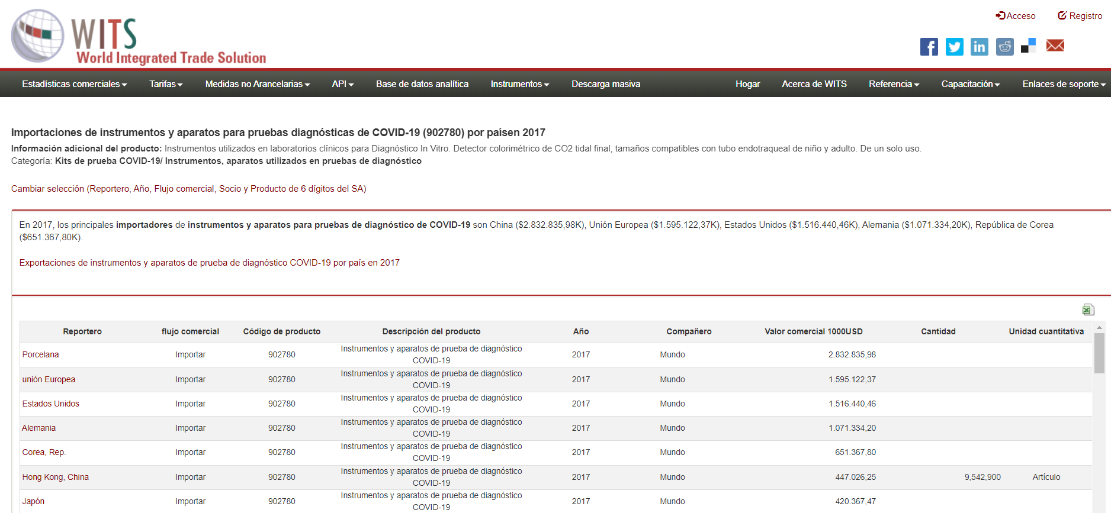Expand the Capacitación dropdown menu
Viewport: 1111px width, 513px height.
pyautogui.click(x=970, y=84)
